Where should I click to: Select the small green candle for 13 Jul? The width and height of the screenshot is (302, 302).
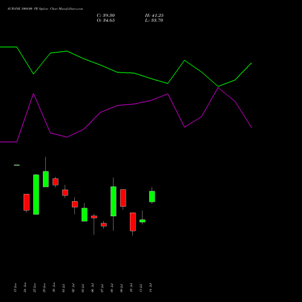click(x=143, y=221)
